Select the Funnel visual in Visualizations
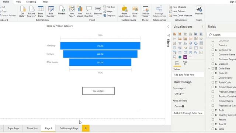 180,43
